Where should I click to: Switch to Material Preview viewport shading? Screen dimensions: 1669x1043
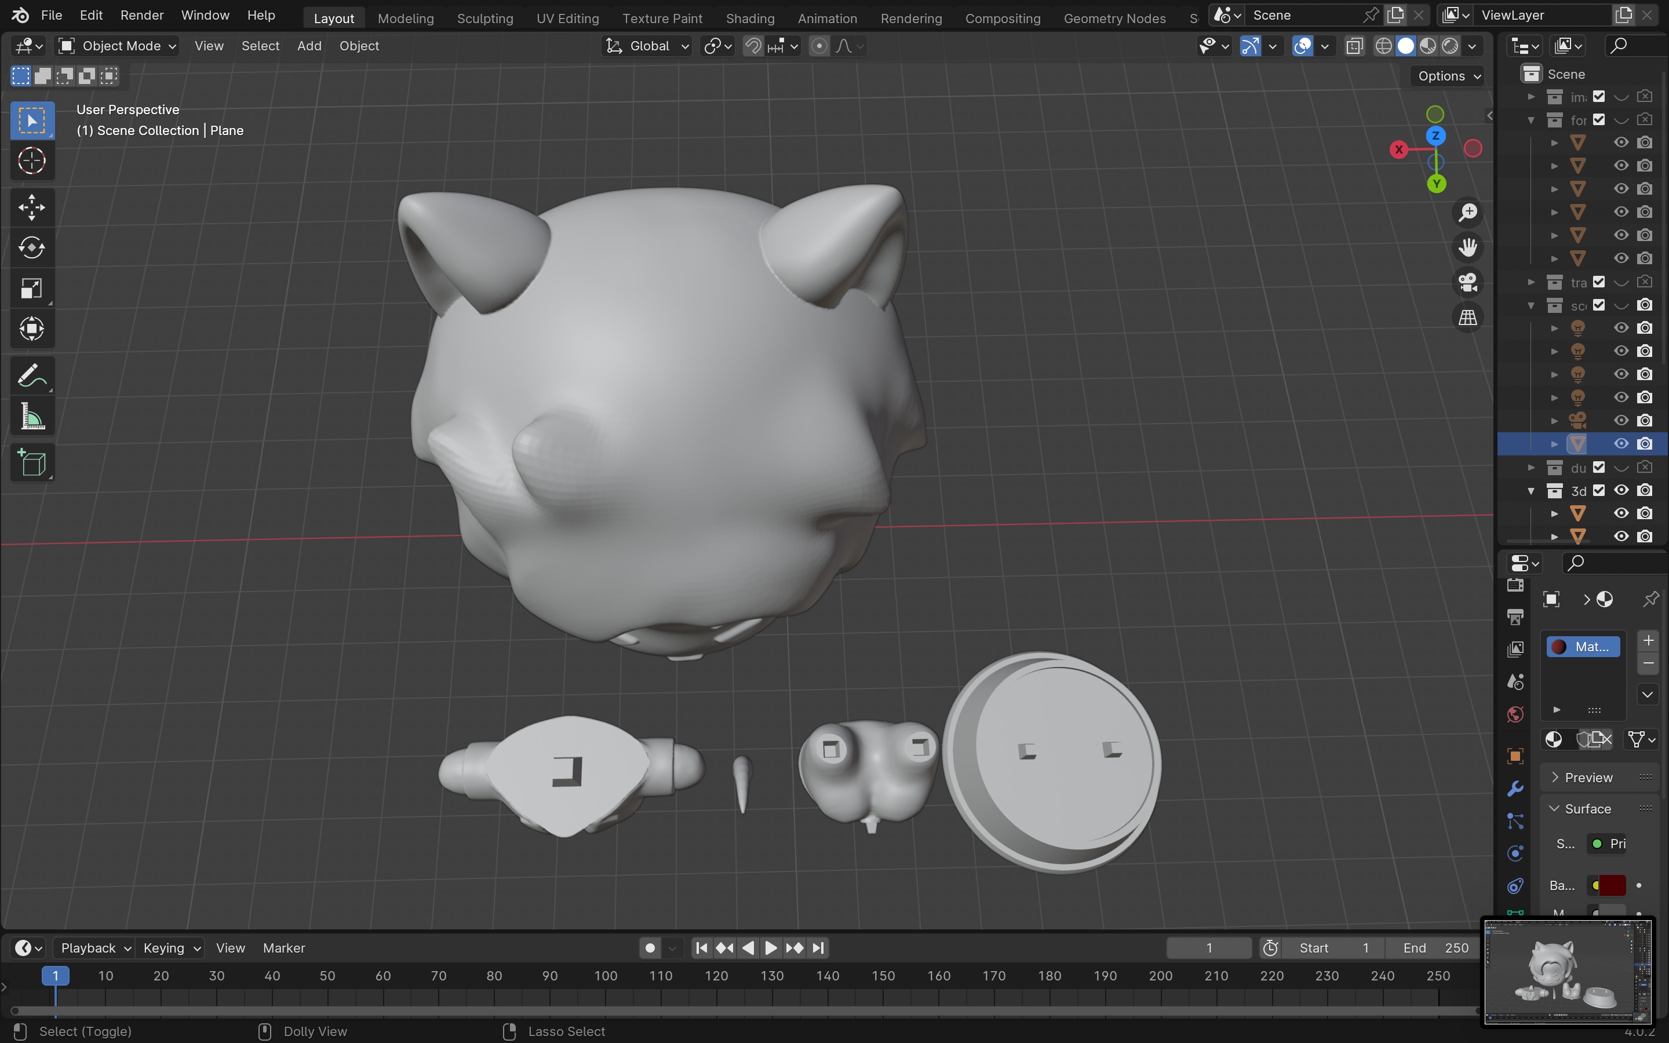[1427, 46]
